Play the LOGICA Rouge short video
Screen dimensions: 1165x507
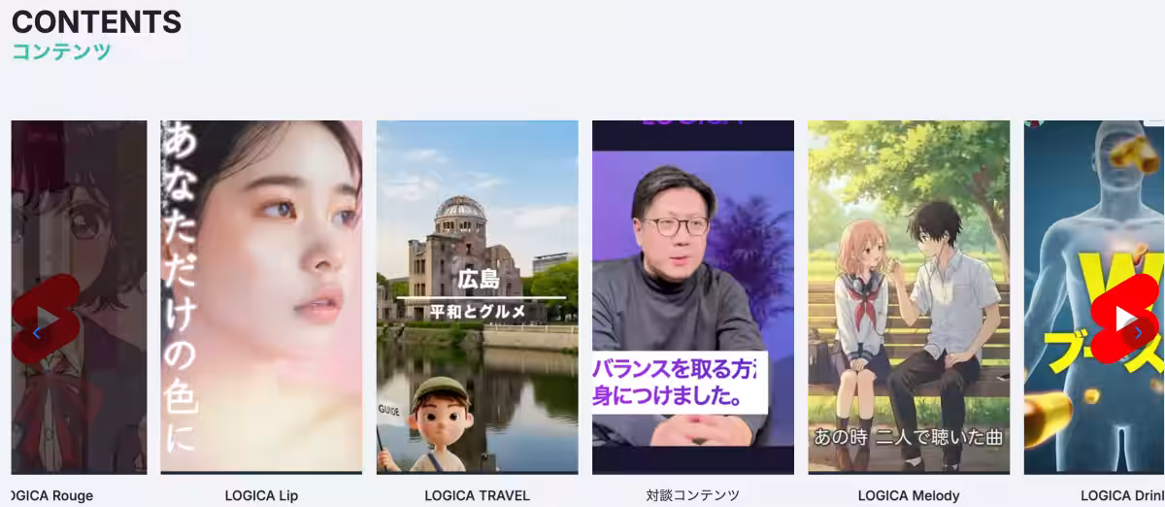pos(46,319)
